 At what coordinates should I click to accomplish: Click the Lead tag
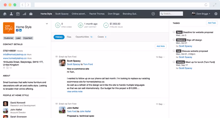[x=18, y=38]
